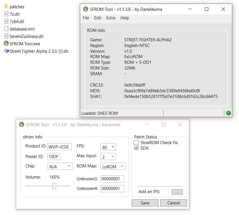Click the CRC32 value 0x9c59ddff
239x215 pixels.
pyautogui.click(x=135, y=85)
